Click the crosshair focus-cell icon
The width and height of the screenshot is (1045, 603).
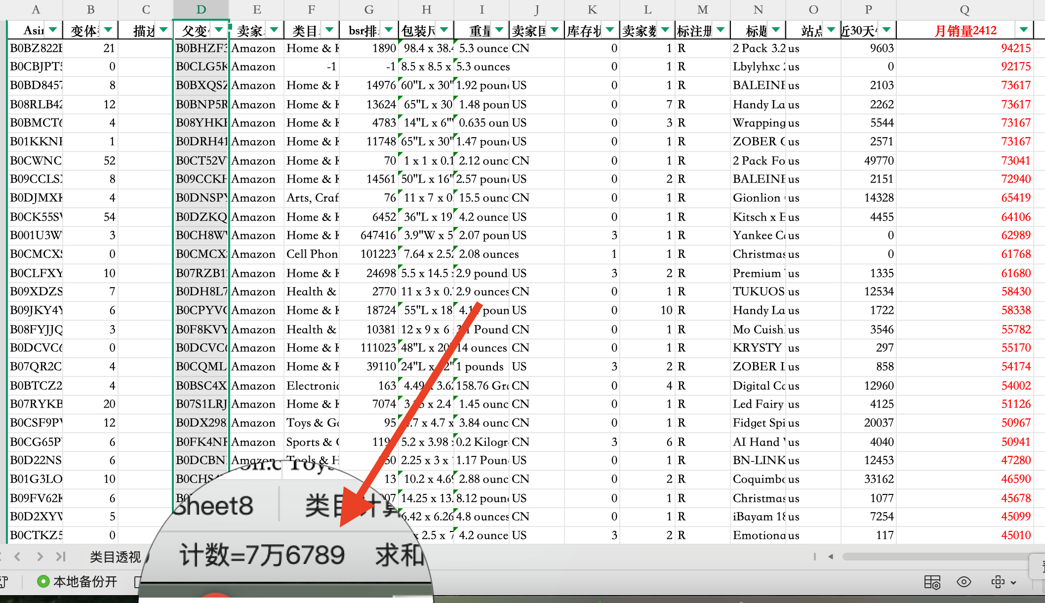(998, 582)
